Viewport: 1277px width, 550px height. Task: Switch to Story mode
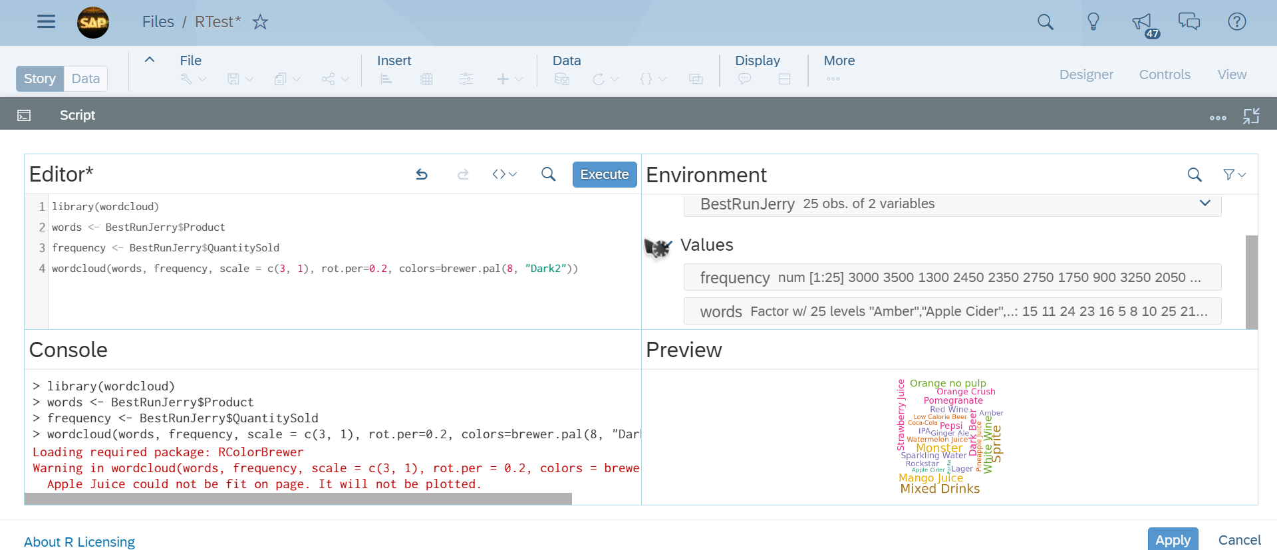tap(40, 78)
